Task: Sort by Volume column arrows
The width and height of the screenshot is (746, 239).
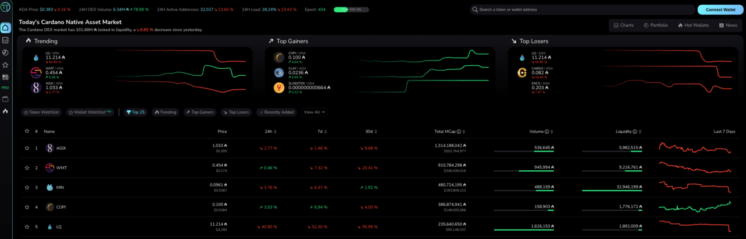Action: pos(552,132)
